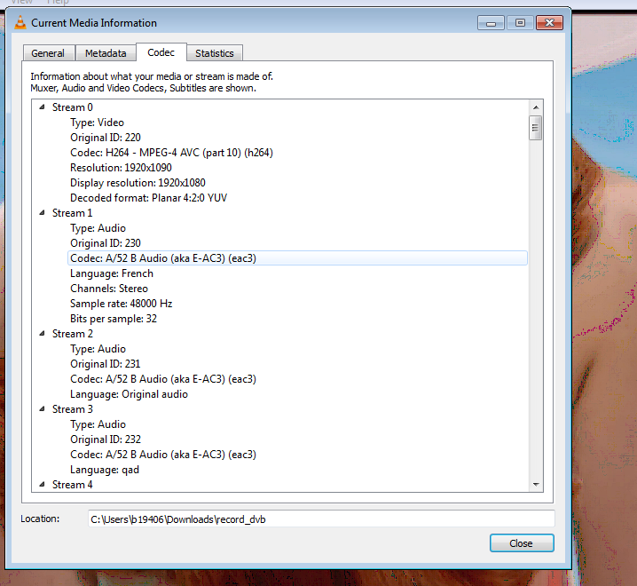Open the Metadata tab
Image resolution: width=637 pixels, height=586 pixels.
pos(106,53)
